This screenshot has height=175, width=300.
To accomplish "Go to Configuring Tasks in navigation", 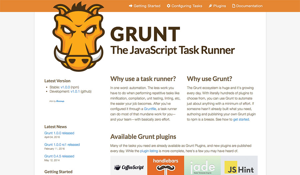I will 187,6.
